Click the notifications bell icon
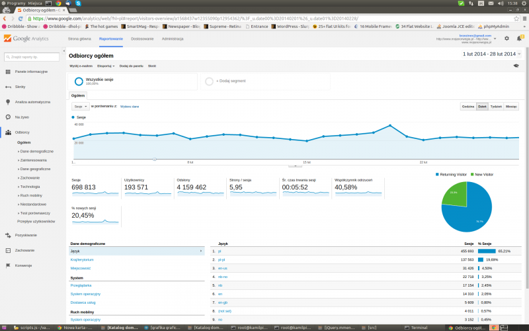The width and height of the screenshot is (529, 331). coord(518,38)
